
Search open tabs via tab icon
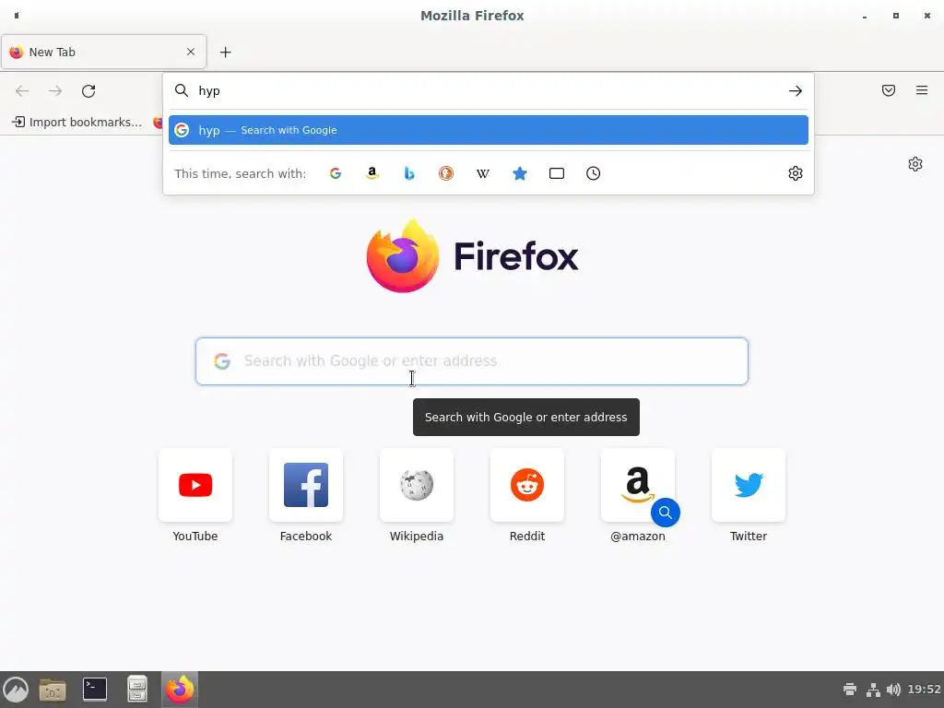tap(557, 173)
